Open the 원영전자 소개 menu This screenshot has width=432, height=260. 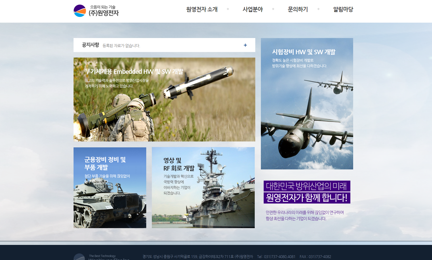pyautogui.click(x=202, y=10)
